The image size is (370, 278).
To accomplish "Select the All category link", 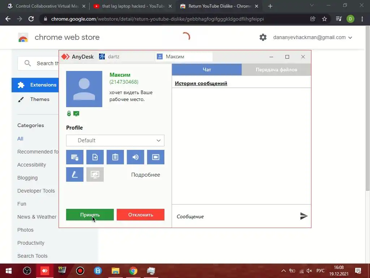I will click(x=20, y=139).
